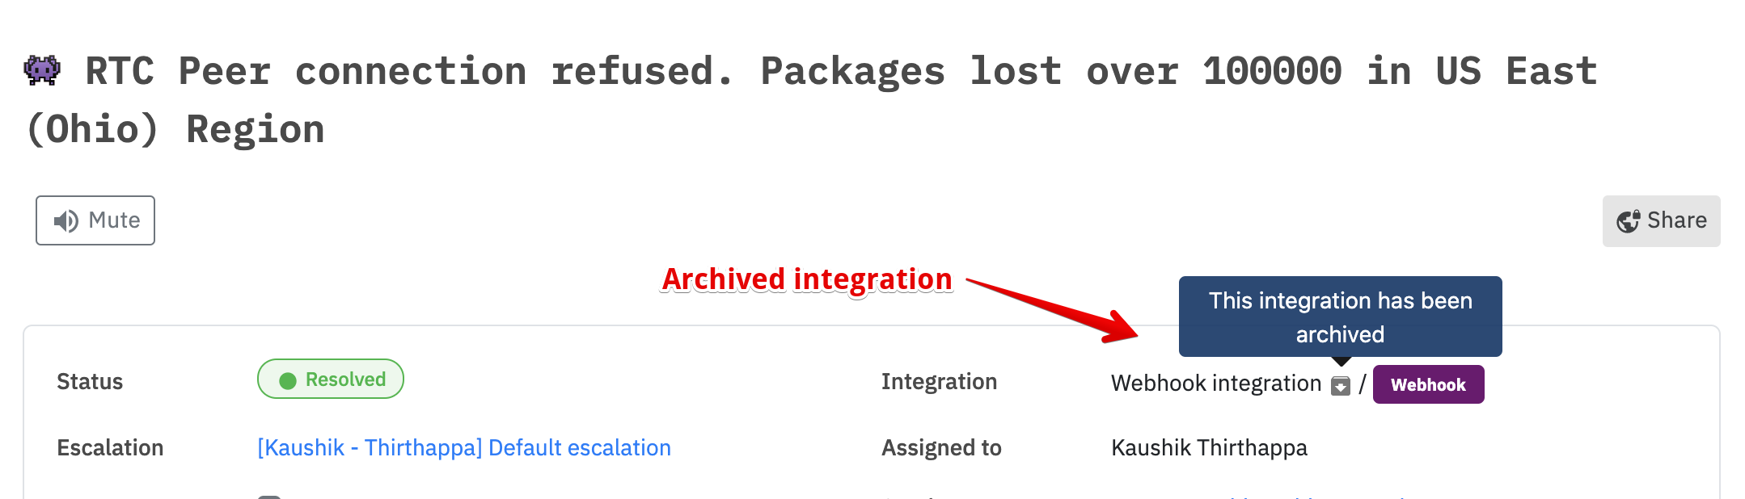Click the Assigned to label
The image size is (1745, 499).
(941, 448)
